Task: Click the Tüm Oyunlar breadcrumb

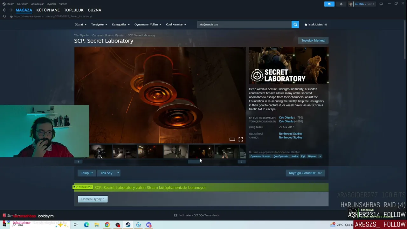Action: 82,35
